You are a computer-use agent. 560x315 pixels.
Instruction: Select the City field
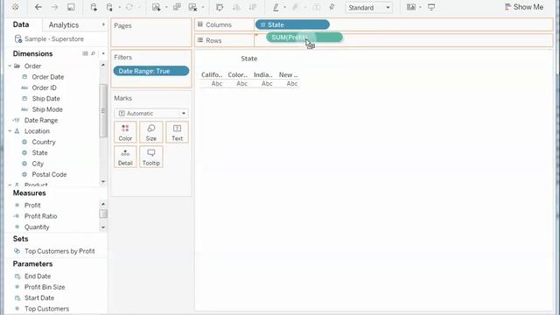pyautogui.click(x=38, y=164)
